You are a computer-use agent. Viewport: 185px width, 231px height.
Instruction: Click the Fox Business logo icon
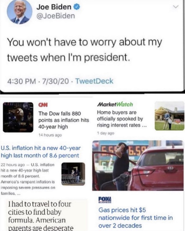click(x=105, y=200)
